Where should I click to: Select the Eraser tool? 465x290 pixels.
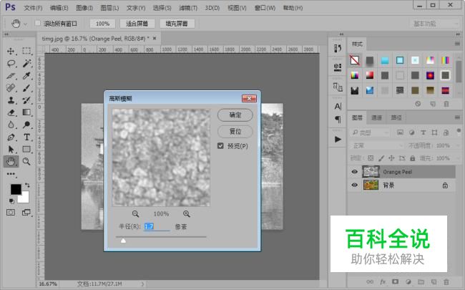point(11,112)
